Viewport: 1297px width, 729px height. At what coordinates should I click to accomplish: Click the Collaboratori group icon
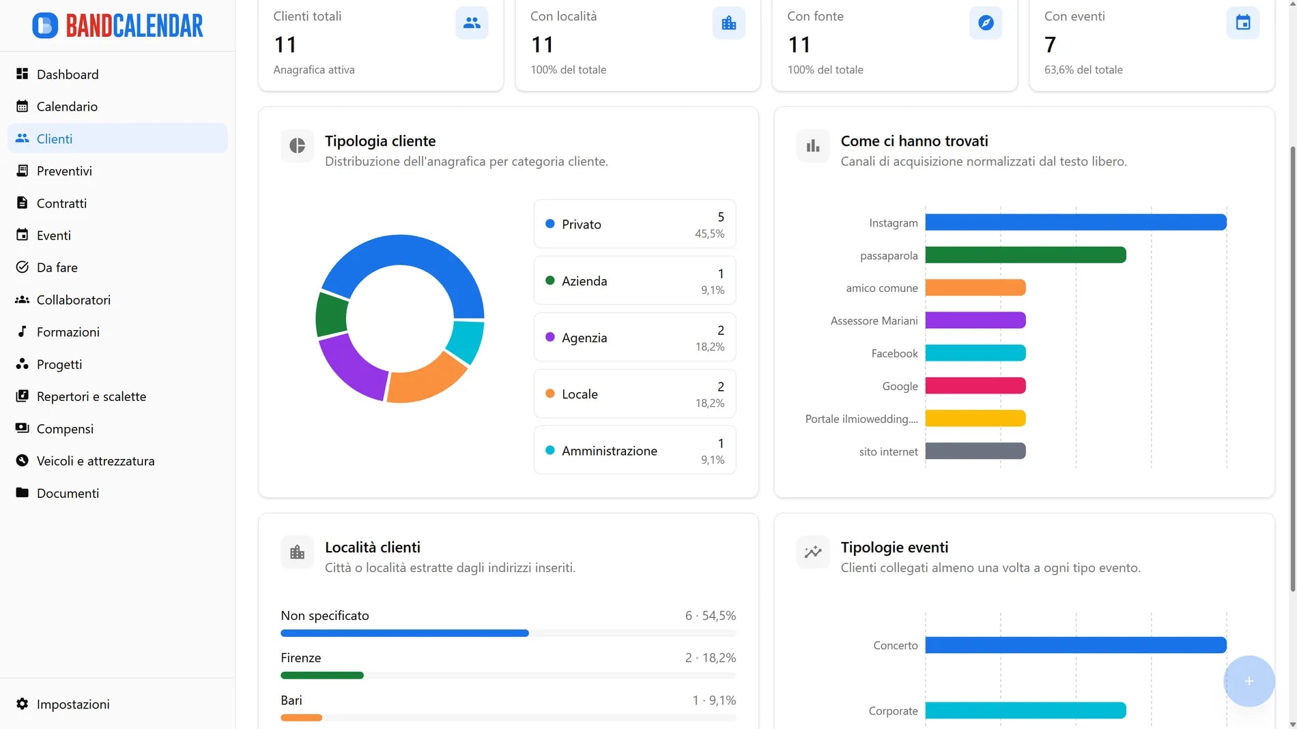[x=23, y=299]
